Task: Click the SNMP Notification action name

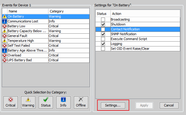Action: coord(123,34)
